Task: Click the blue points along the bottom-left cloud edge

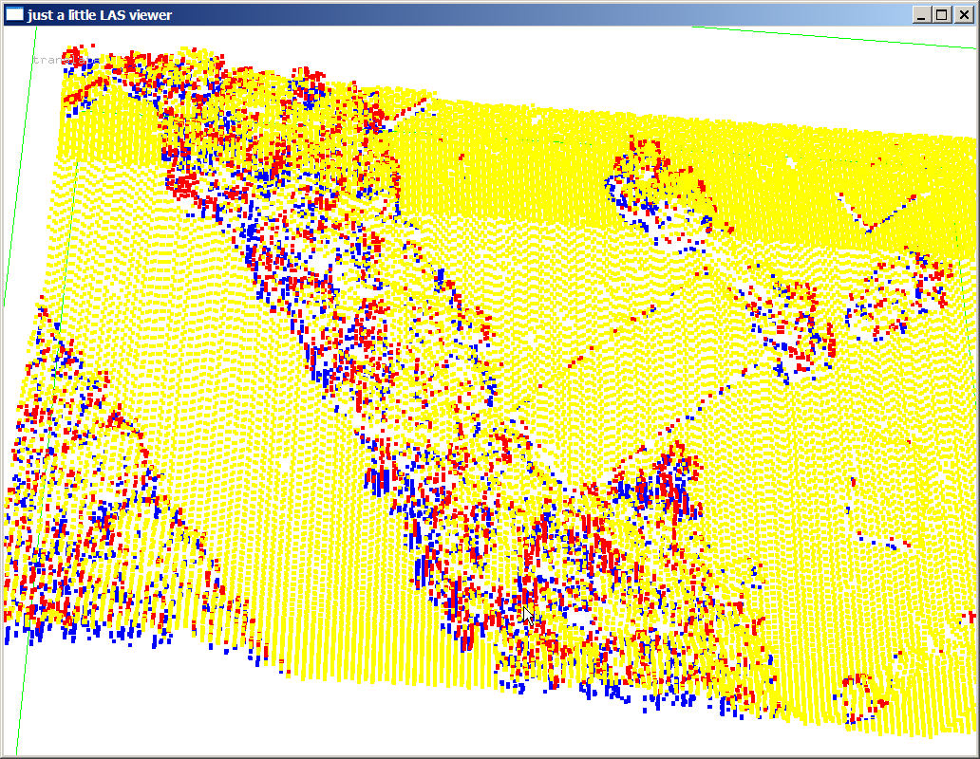Action: [x=114, y=631]
